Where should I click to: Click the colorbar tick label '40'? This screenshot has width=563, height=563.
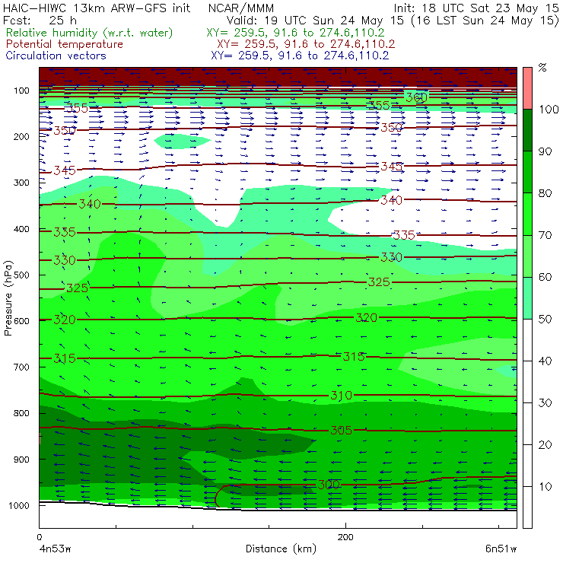click(545, 361)
